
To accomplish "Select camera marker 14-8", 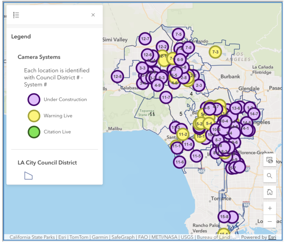I will pyautogui.click(x=247, y=123).
